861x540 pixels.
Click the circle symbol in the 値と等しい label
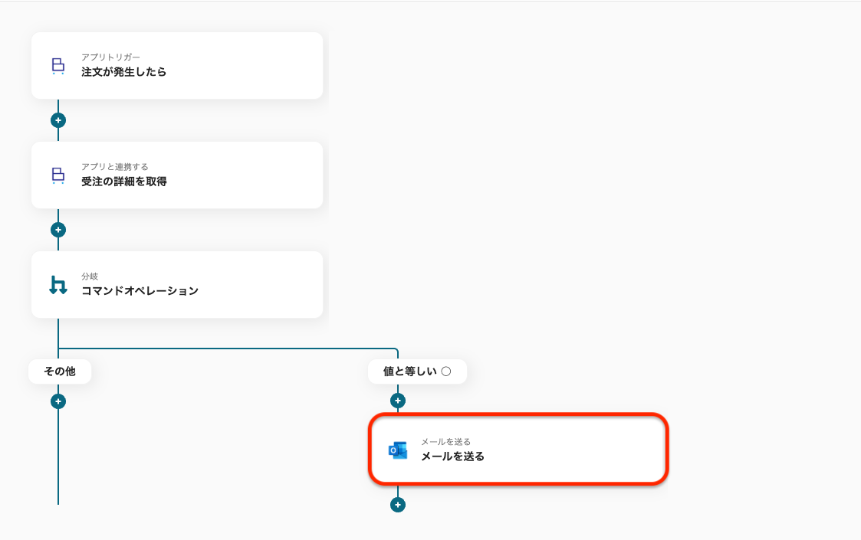(446, 371)
